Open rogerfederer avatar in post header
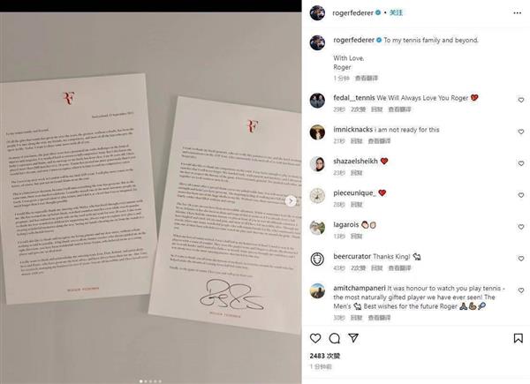 tap(317, 13)
